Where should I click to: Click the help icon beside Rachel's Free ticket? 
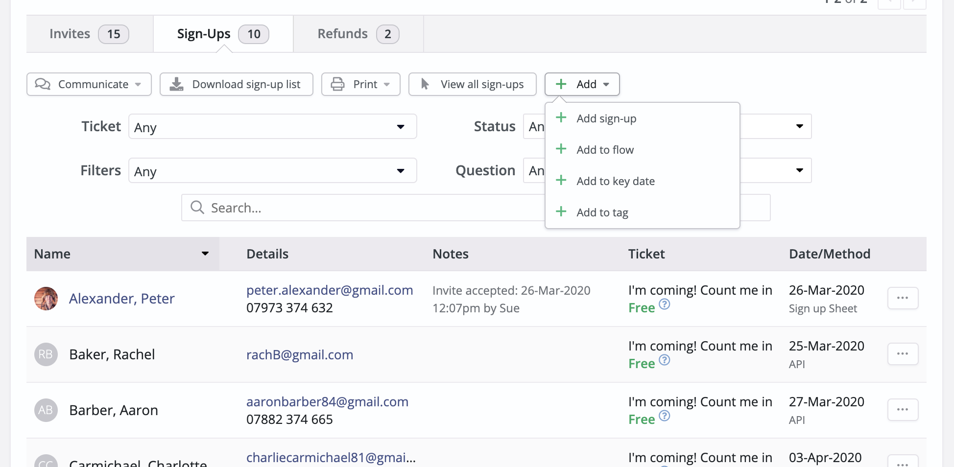pyautogui.click(x=664, y=360)
